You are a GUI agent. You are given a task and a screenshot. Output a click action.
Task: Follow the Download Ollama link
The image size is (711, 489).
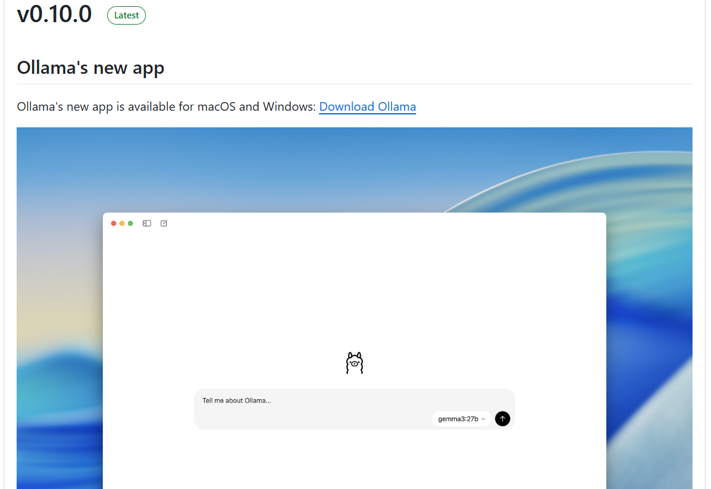tap(367, 106)
